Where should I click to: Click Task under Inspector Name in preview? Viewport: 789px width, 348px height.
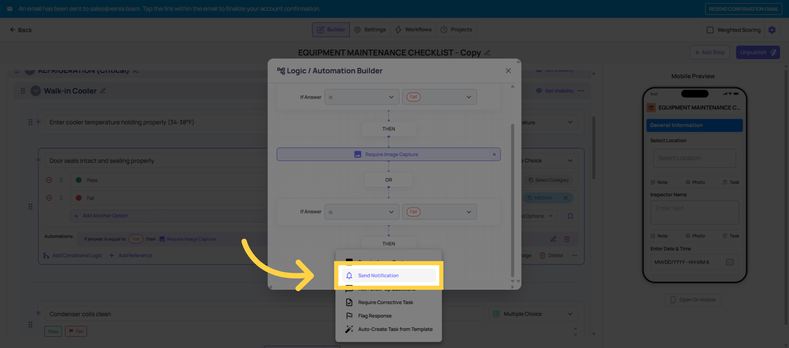[731, 236]
